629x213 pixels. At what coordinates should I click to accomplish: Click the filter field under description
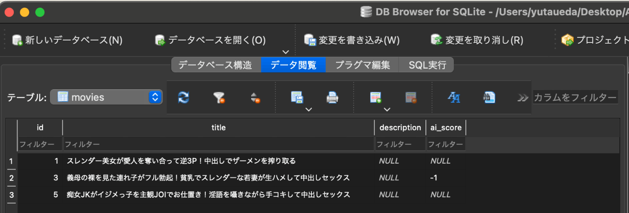coord(400,144)
